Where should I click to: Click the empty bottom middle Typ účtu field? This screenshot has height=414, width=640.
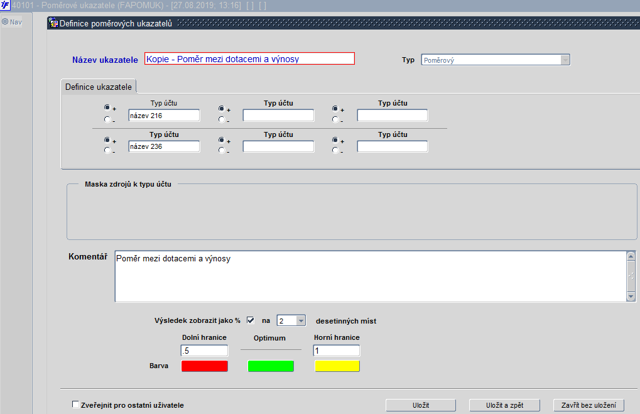tap(278, 146)
